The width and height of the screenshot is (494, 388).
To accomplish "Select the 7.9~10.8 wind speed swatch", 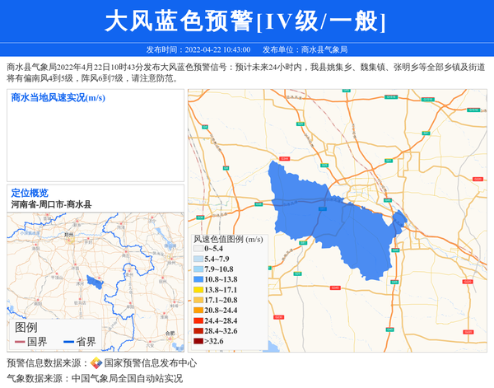I will pos(198,269).
